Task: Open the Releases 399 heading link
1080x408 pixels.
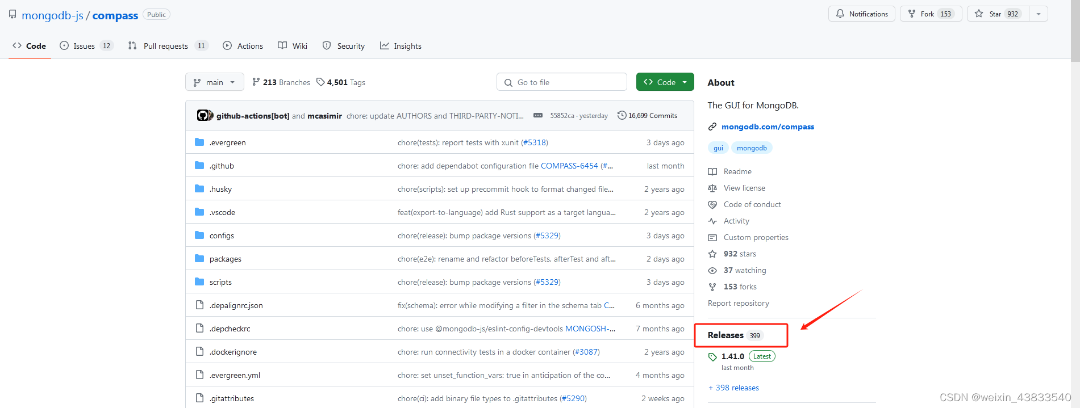Action: (735, 335)
